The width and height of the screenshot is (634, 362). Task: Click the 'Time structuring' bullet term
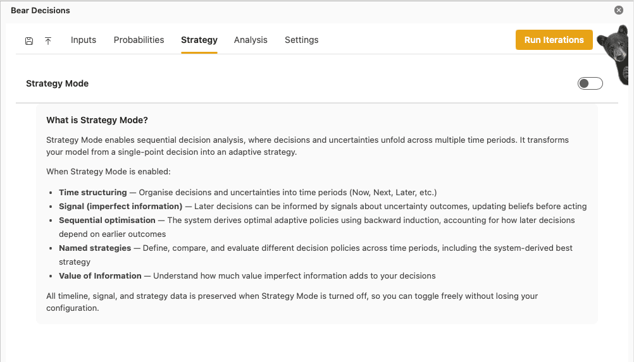pos(93,193)
